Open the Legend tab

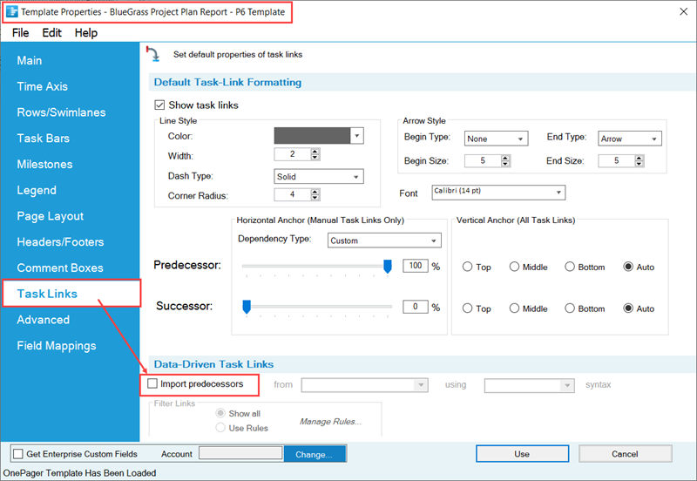[37, 190]
